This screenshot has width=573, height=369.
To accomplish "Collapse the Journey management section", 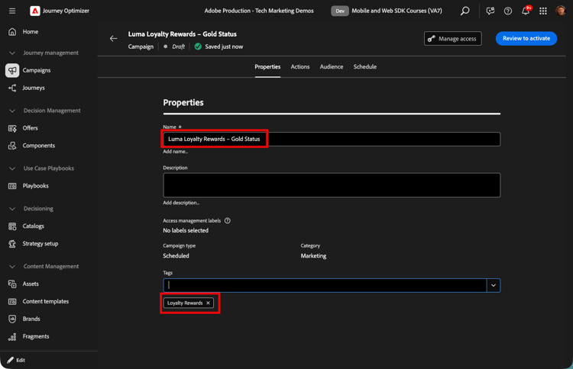I will click(12, 53).
